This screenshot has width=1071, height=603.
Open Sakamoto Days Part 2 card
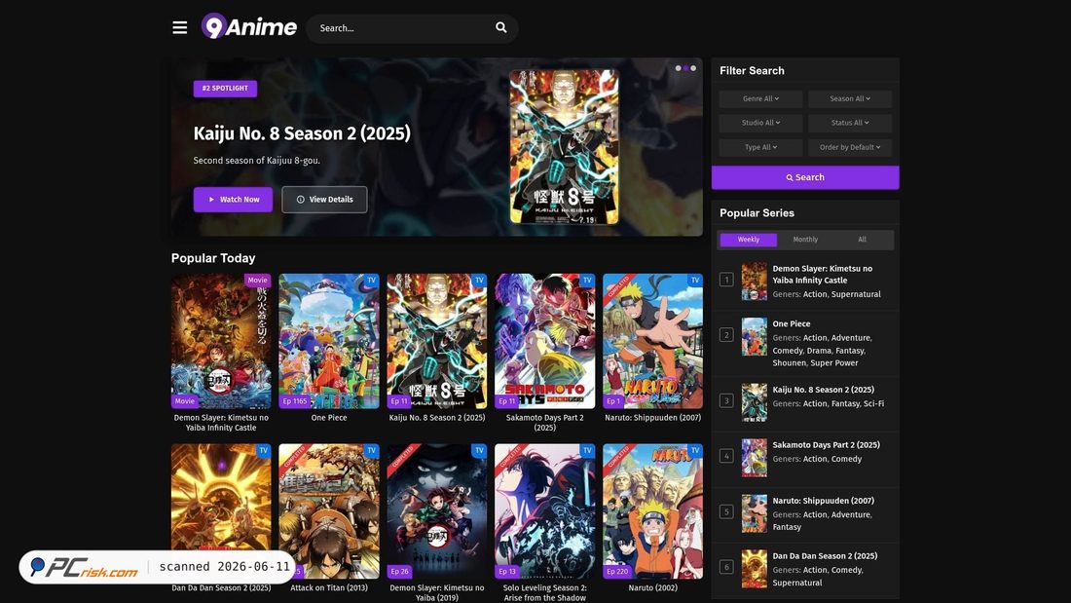tap(544, 341)
